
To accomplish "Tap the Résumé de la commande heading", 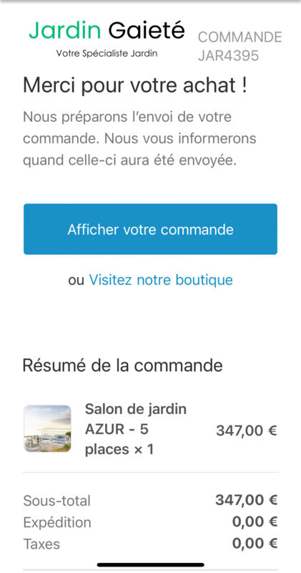I will pos(122,365).
